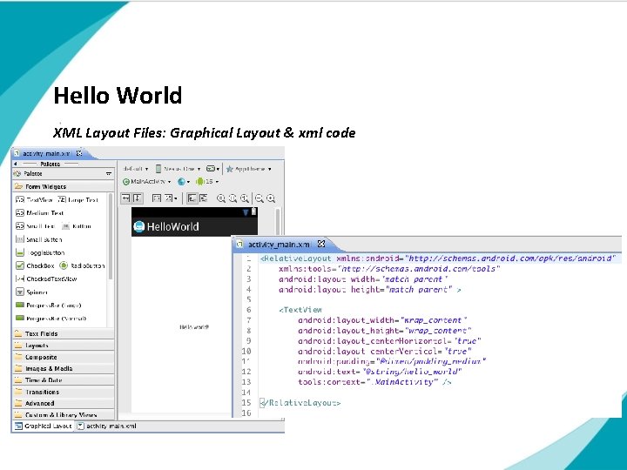Open the screen orientation dropdown
627x470 pixels.
coord(212,169)
